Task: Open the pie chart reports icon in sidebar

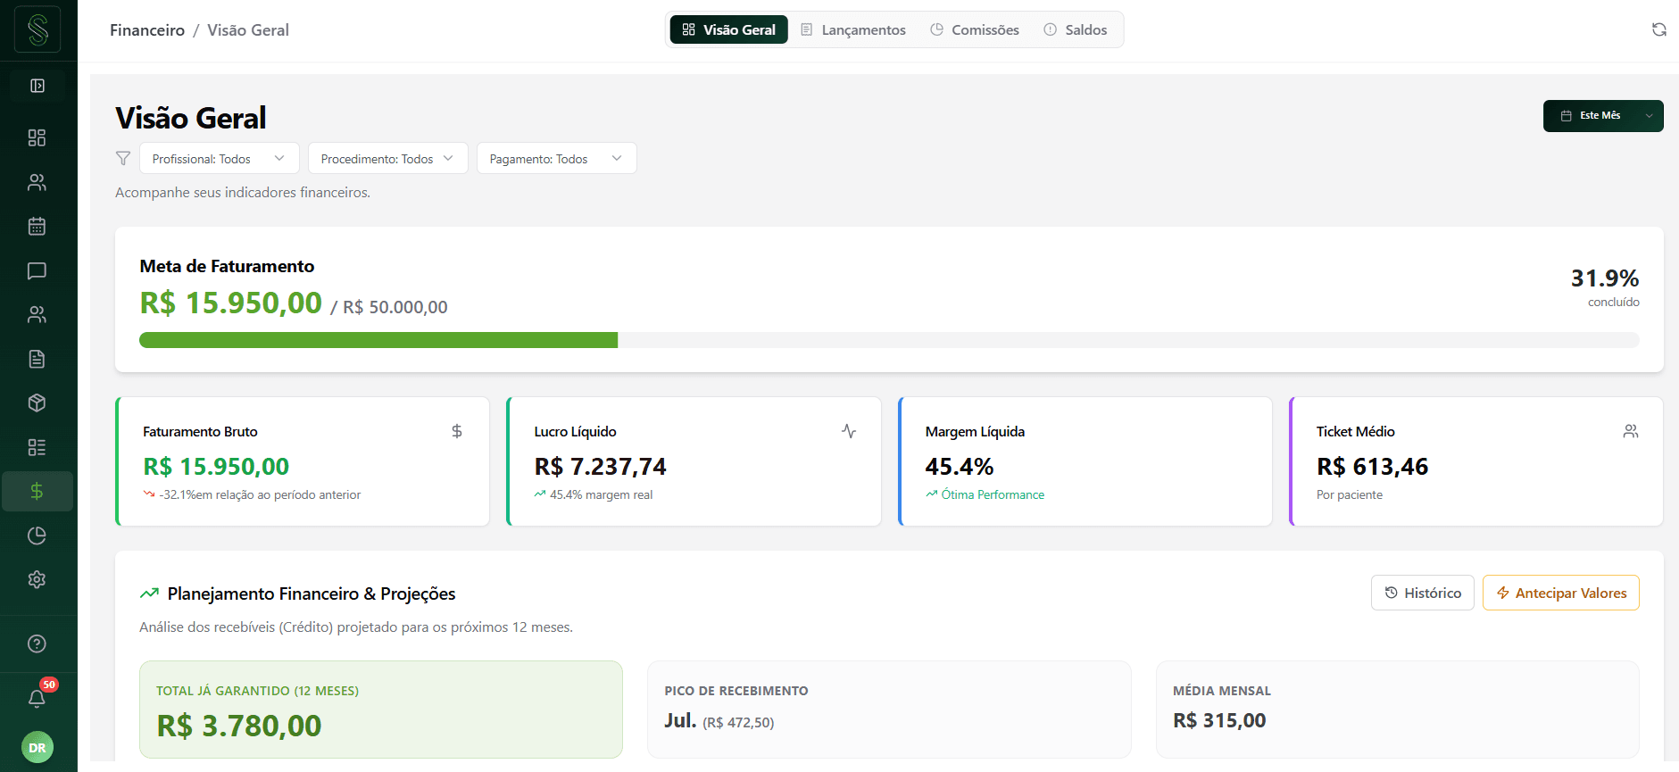Action: 37,535
